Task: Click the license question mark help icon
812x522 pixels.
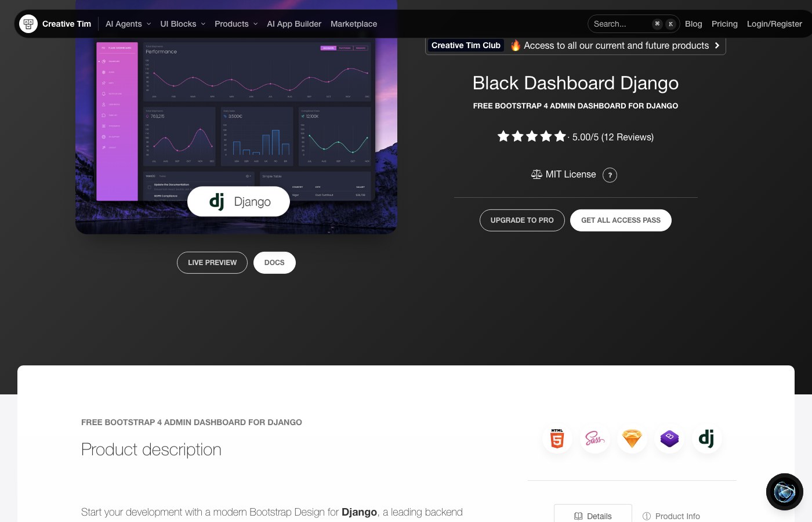Action: coord(610,175)
